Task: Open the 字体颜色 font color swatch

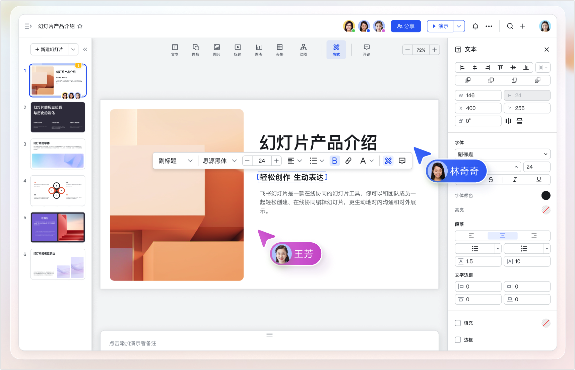Action: [x=546, y=195]
